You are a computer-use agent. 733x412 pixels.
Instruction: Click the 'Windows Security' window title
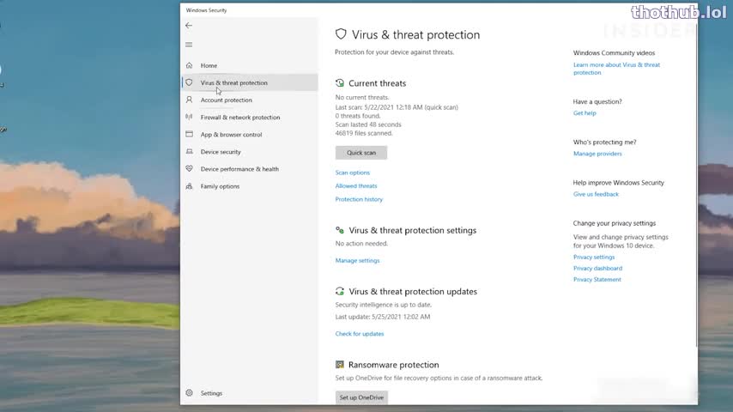(206, 9)
